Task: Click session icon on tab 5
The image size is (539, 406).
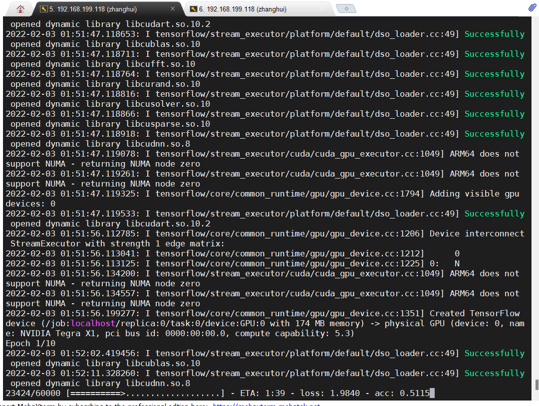Action: tap(43, 9)
